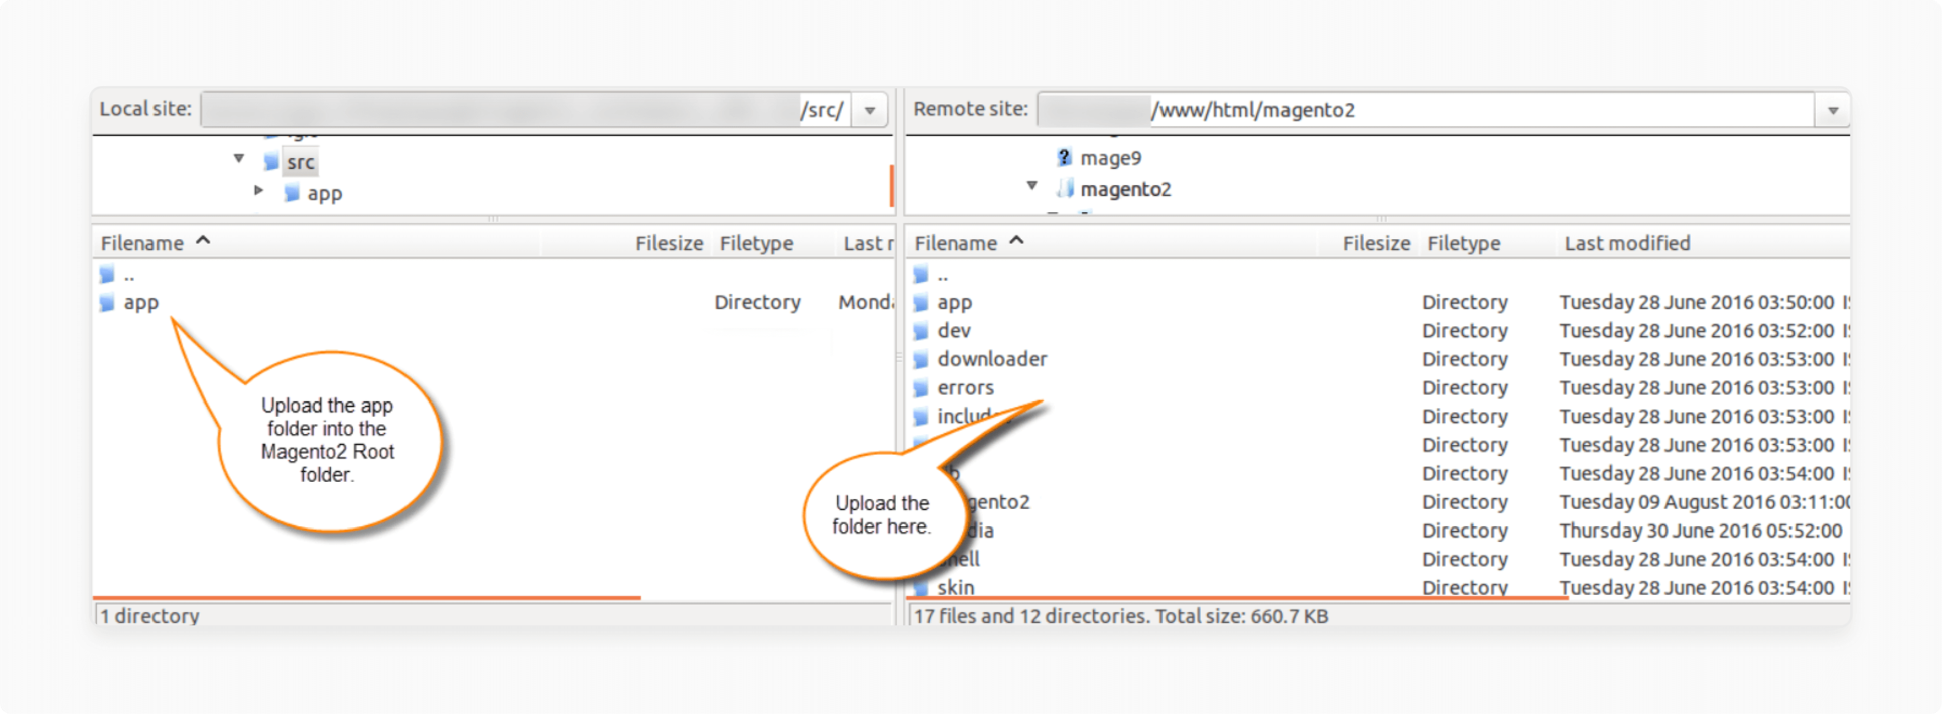Select app in the local tree
This screenshot has height=714, width=1942.
click(325, 194)
